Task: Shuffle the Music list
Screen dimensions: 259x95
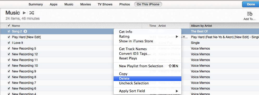Action: [32, 13]
